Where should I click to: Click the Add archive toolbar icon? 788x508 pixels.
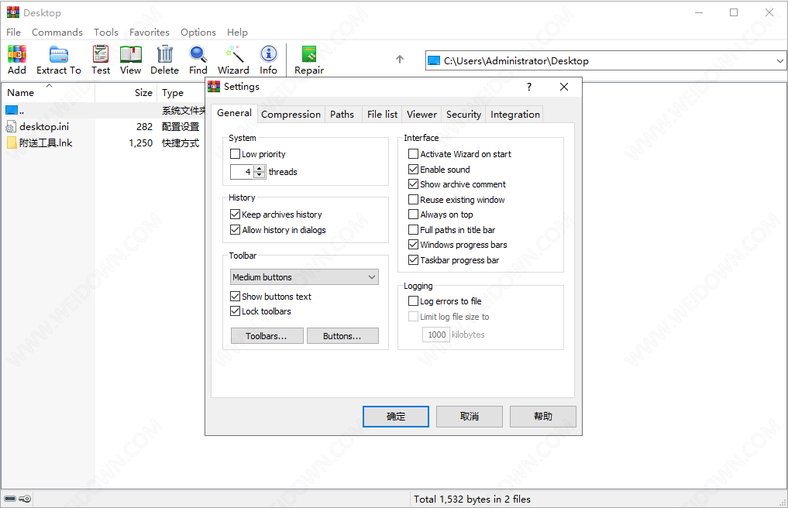(x=16, y=54)
